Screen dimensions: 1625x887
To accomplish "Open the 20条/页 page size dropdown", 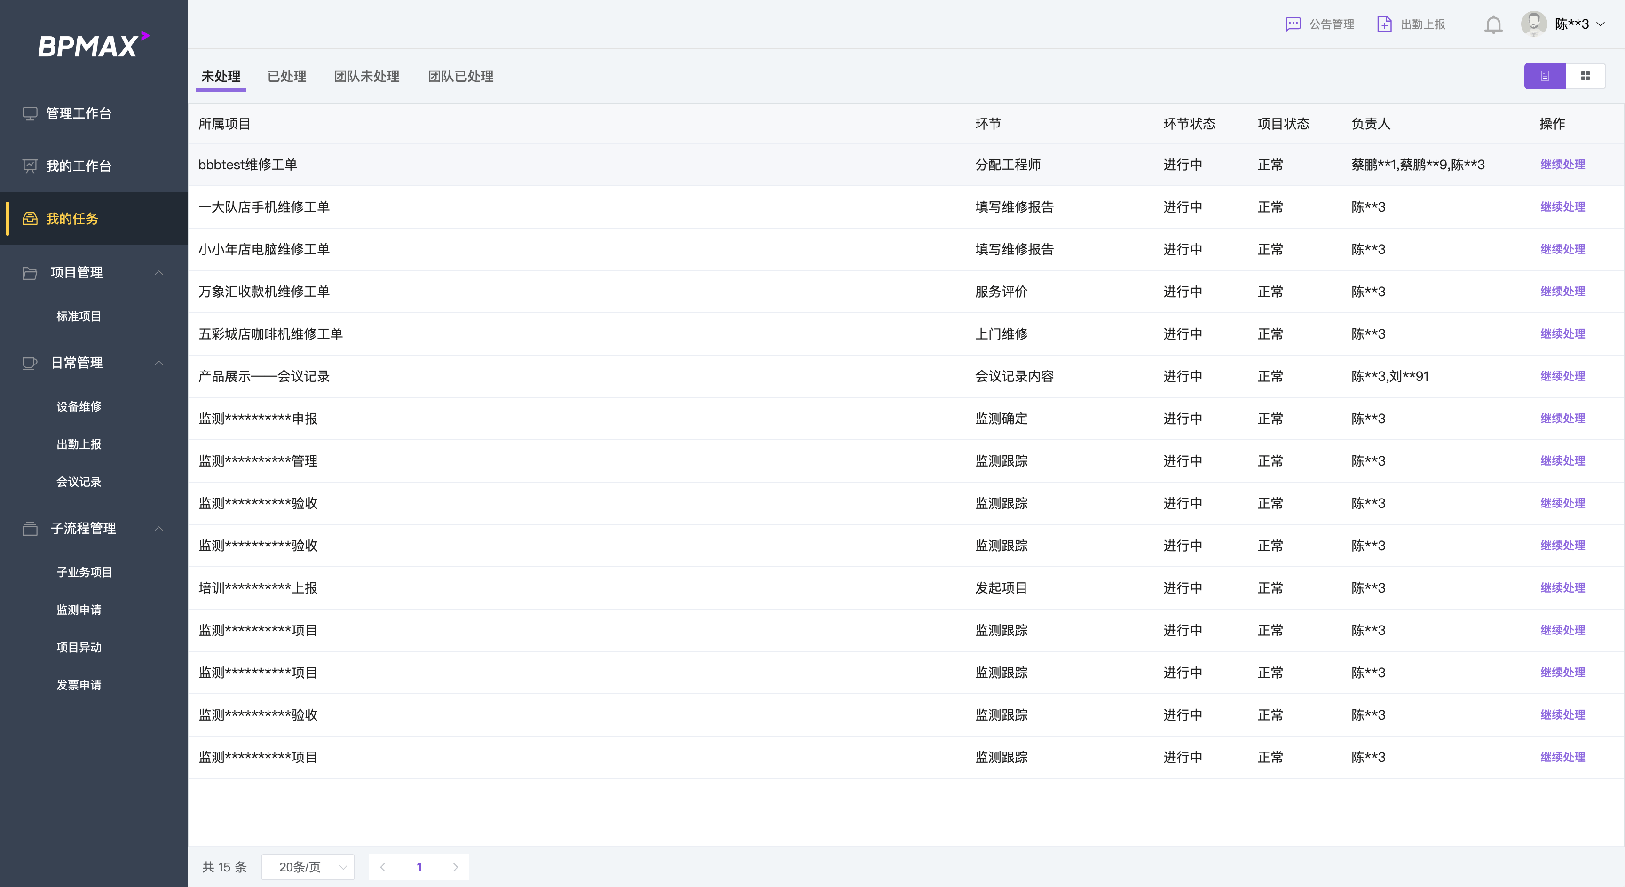I will click(308, 867).
